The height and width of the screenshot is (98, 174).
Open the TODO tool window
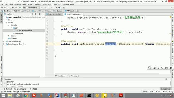point(33,89)
